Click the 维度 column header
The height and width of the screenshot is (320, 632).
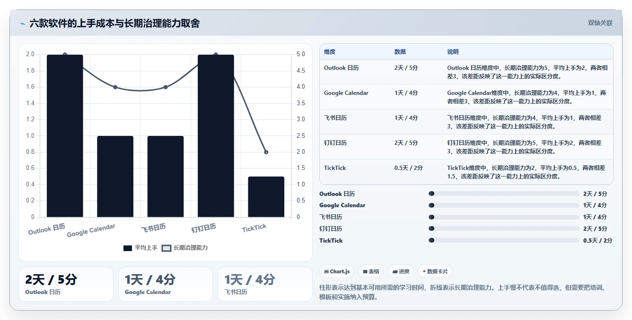click(330, 52)
